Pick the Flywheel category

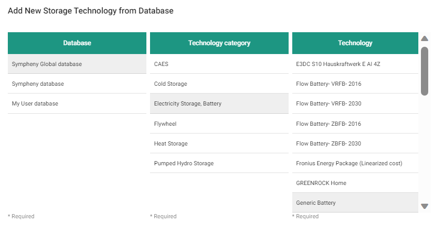point(219,124)
